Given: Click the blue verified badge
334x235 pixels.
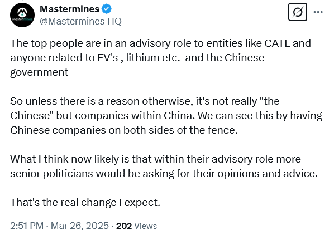Looking at the screenshot, I should (106, 9).
